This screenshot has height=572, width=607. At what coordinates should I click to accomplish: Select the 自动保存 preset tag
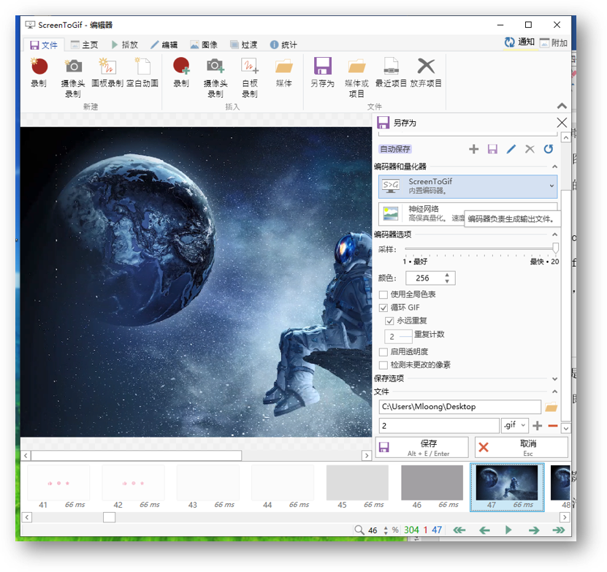[395, 149]
